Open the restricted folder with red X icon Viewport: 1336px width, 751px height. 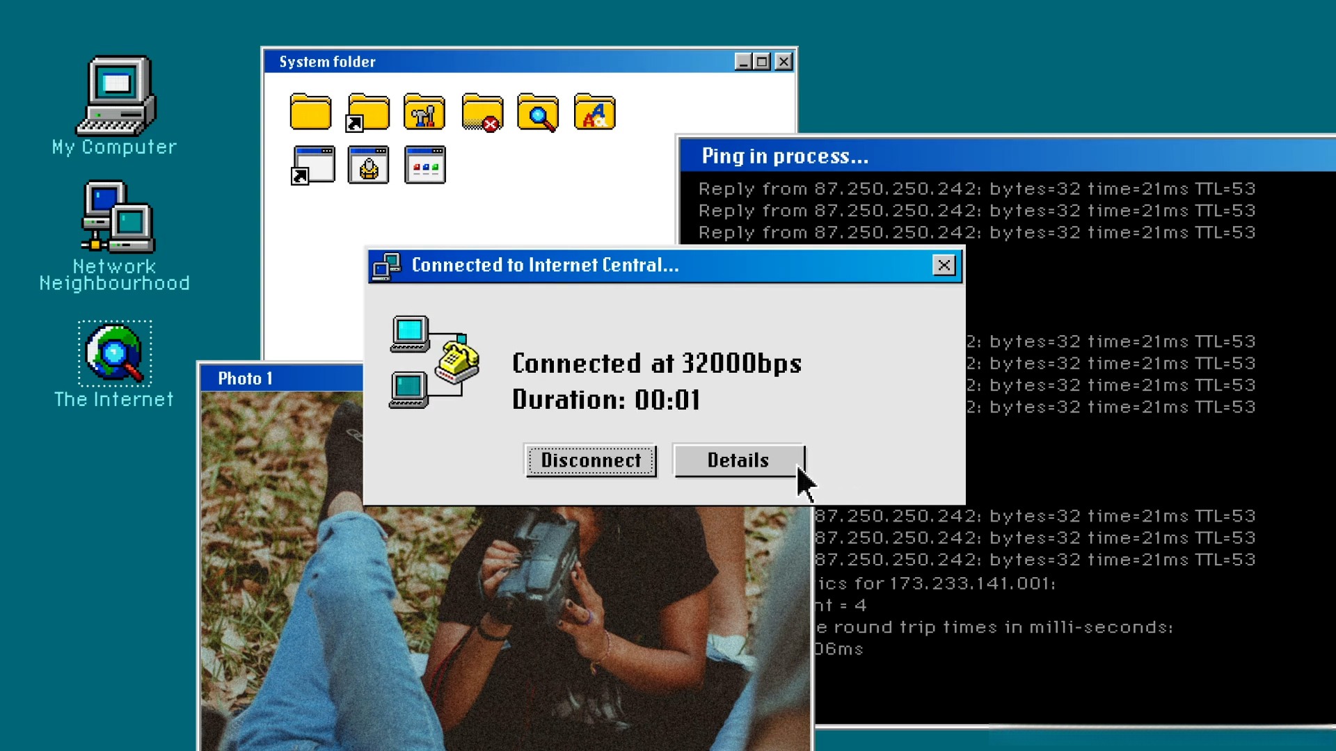click(481, 112)
